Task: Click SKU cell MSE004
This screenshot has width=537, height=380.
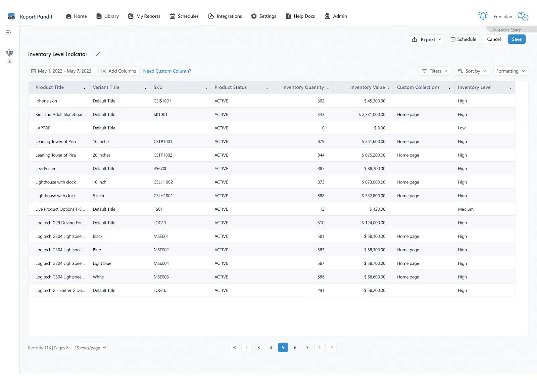Action: [x=161, y=263]
